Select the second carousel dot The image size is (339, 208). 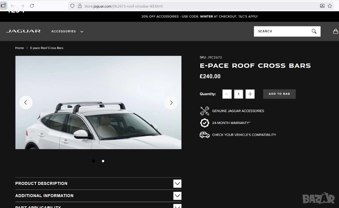tap(103, 161)
